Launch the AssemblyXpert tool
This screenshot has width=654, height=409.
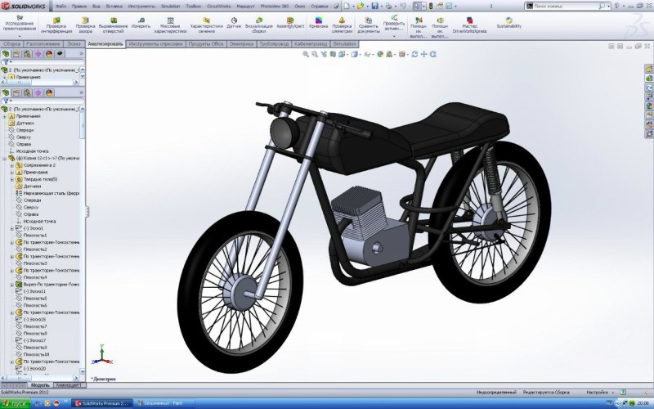290,23
